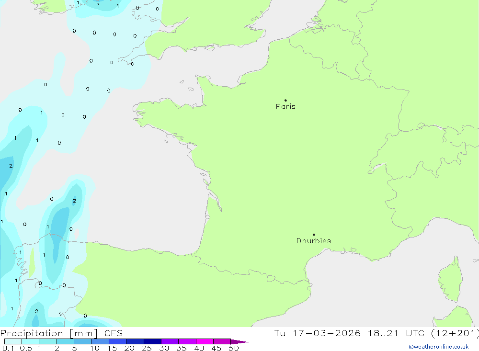479x351 pixels.
Task: Click the legend value '0.1'
Action: coord(8,348)
